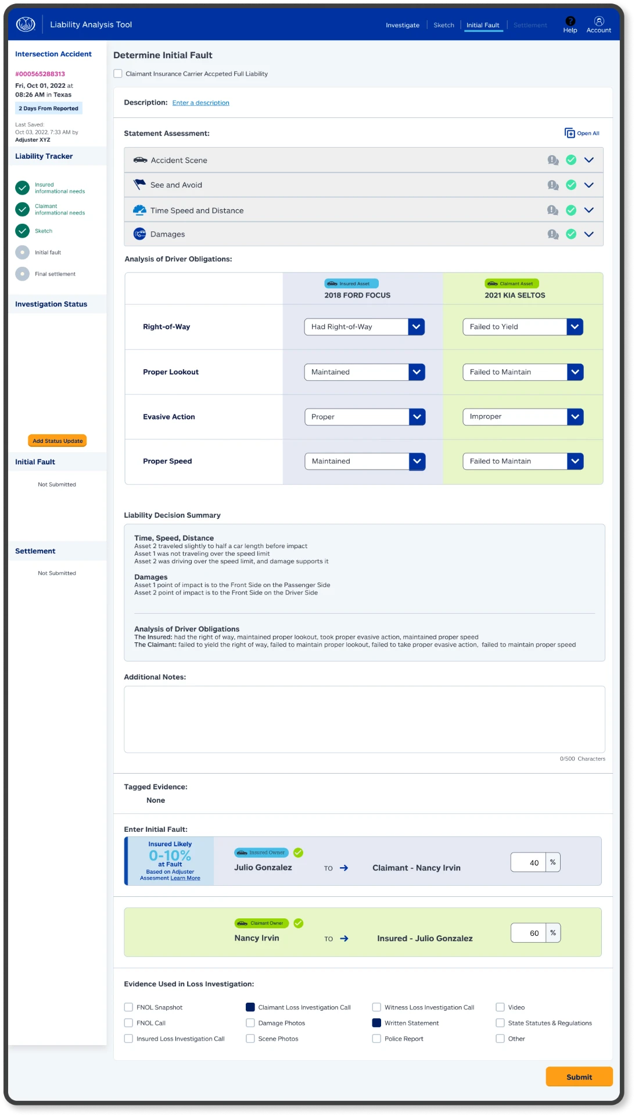
Task: Click green check beside Claimant Owner badge
Action: click(x=299, y=923)
